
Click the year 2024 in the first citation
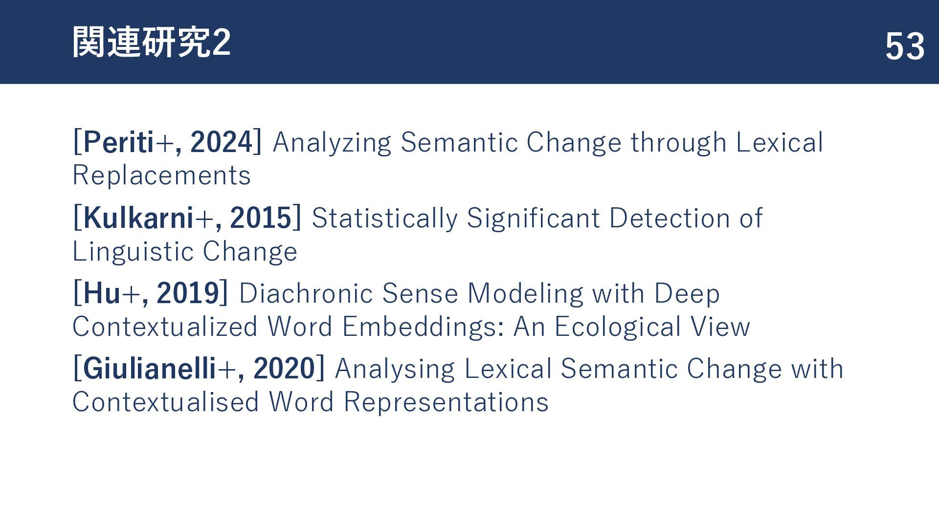pyautogui.click(x=221, y=142)
